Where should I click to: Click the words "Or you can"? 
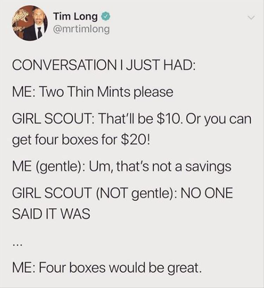coord(219,119)
